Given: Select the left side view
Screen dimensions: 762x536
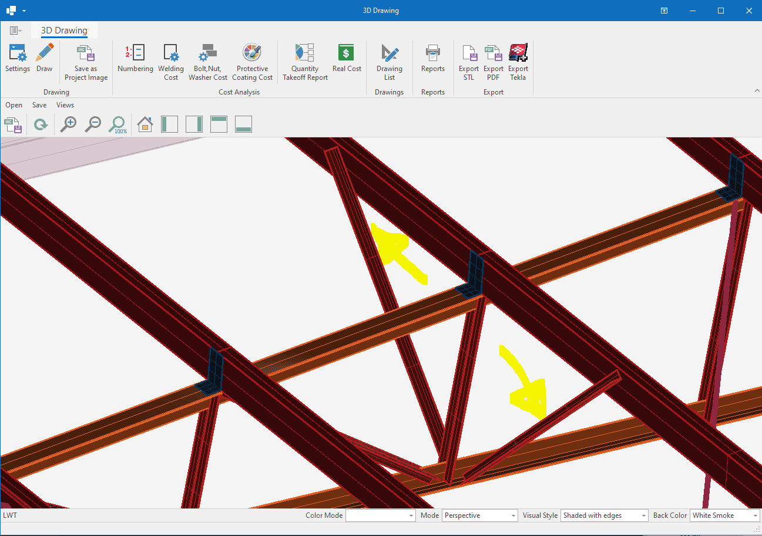Looking at the screenshot, I should pyautogui.click(x=169, y=124).
